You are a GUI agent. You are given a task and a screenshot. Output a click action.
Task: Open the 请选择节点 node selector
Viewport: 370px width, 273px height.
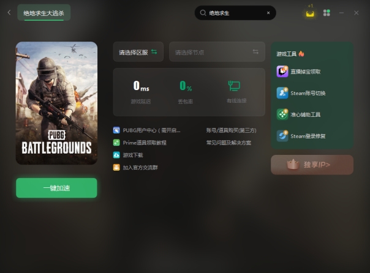point(217,52)
